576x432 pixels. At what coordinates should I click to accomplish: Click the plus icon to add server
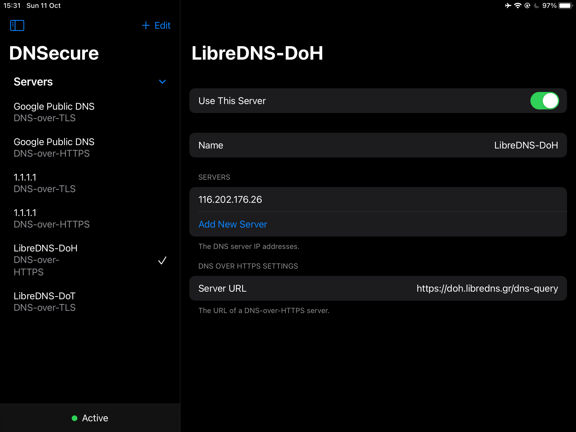(145, 25)
